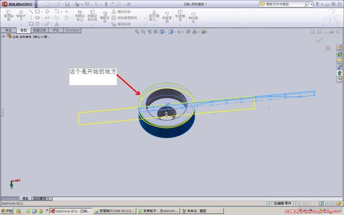The image size is (344, 215).
Task: Expand the 凸轮-夹料推块 feature tree node
Action: pyautogui.click(x=3, y=37)
